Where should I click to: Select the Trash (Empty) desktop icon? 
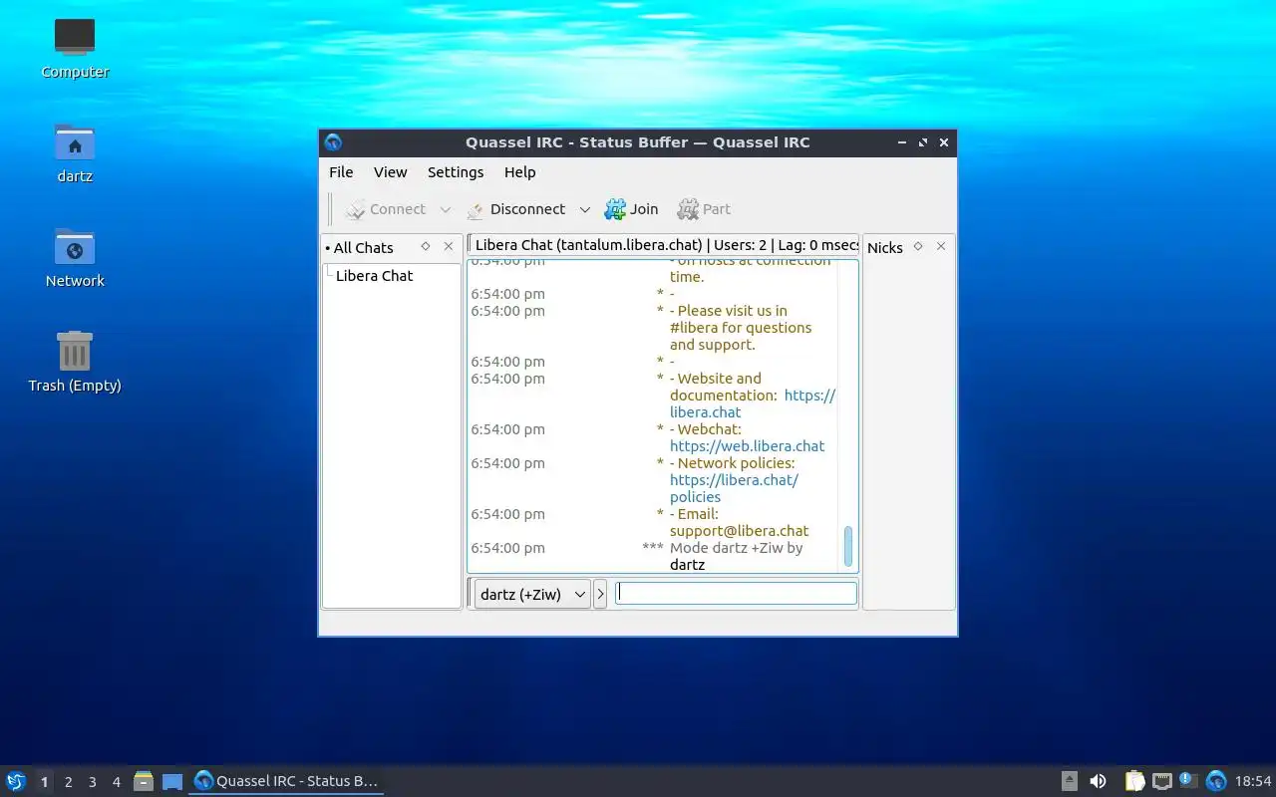[x=75, y=362]
